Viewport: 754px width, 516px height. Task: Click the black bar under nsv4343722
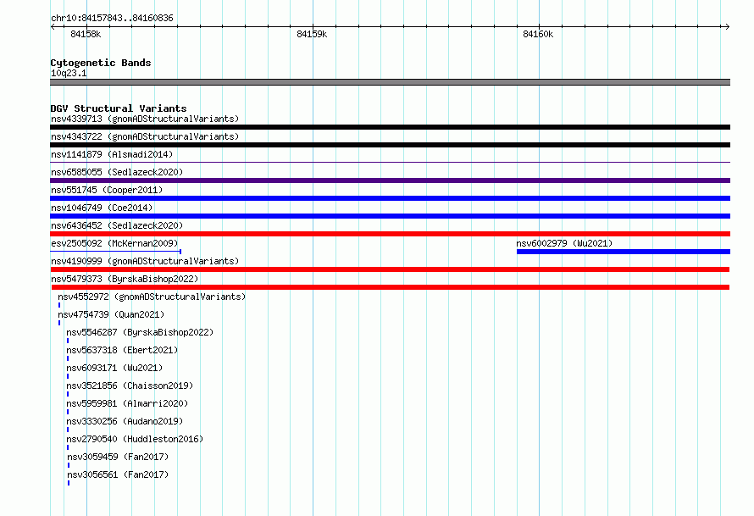point(390,145)
